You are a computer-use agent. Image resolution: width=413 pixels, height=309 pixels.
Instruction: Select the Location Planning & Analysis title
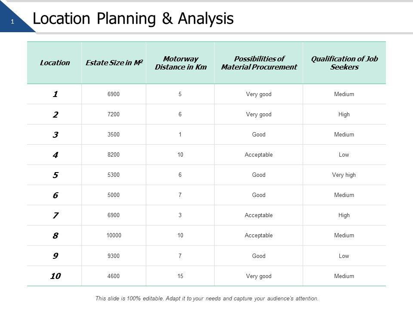coord(133,19)
